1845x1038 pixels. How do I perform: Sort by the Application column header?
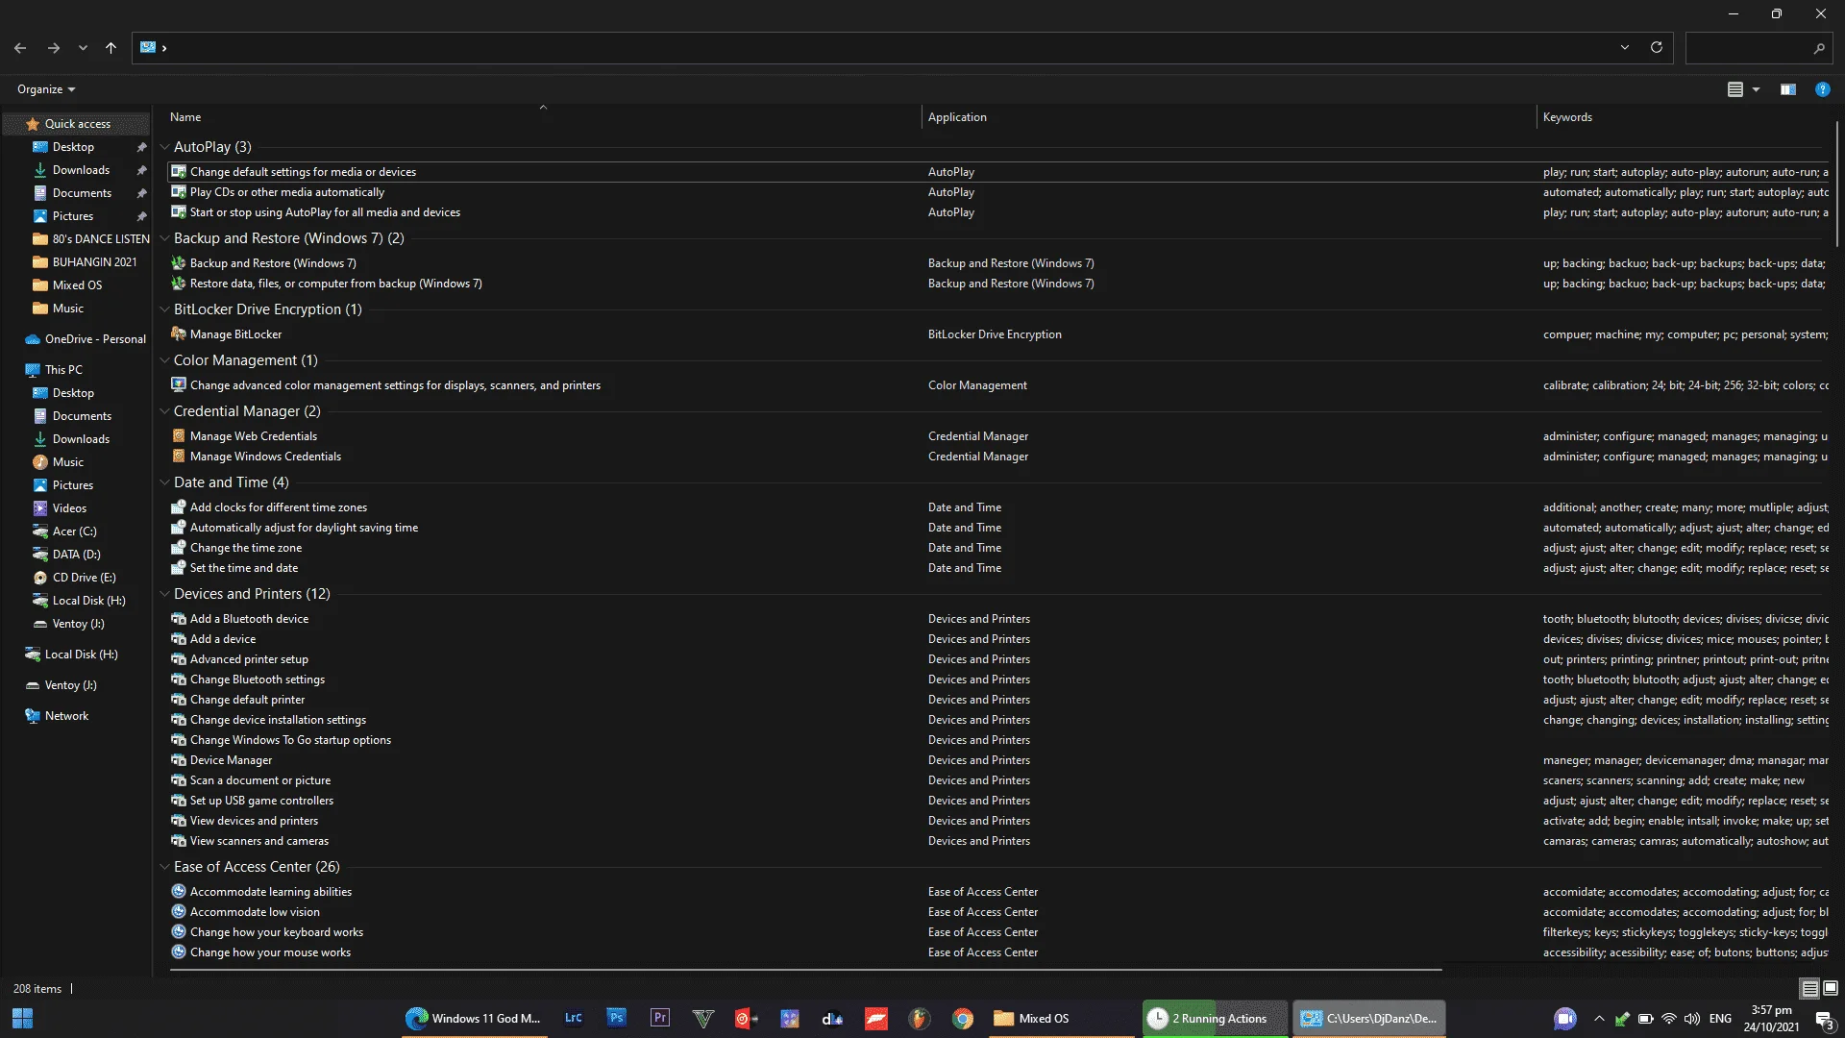coord(957,117)
